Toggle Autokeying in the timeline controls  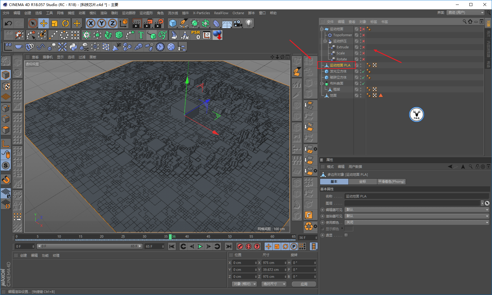coord(249,246)
